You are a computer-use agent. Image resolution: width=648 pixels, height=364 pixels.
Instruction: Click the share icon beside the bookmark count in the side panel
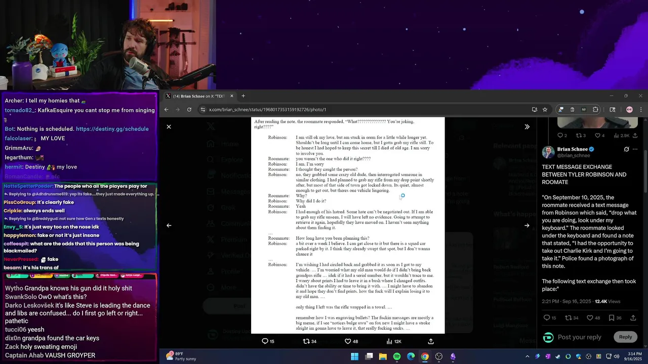[x=633, y=318]
